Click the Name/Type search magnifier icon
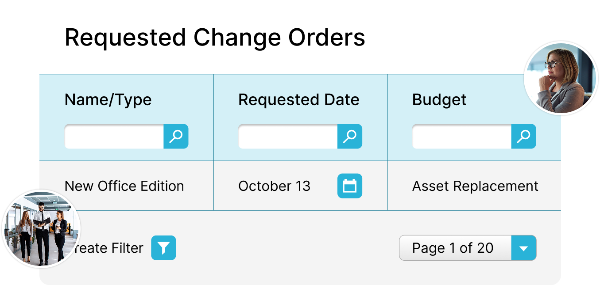This screenshot has height=285, width=600. [x=176, y=136]
